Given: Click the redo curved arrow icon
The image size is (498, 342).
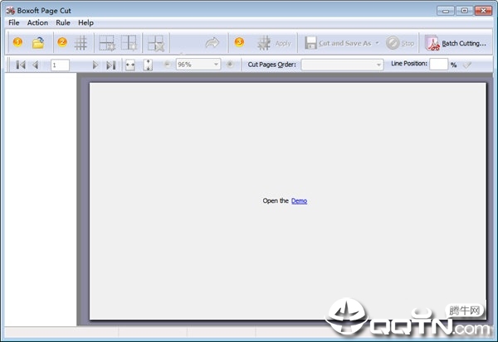Looking at the screenshot, I should click(x=212, y=42).
